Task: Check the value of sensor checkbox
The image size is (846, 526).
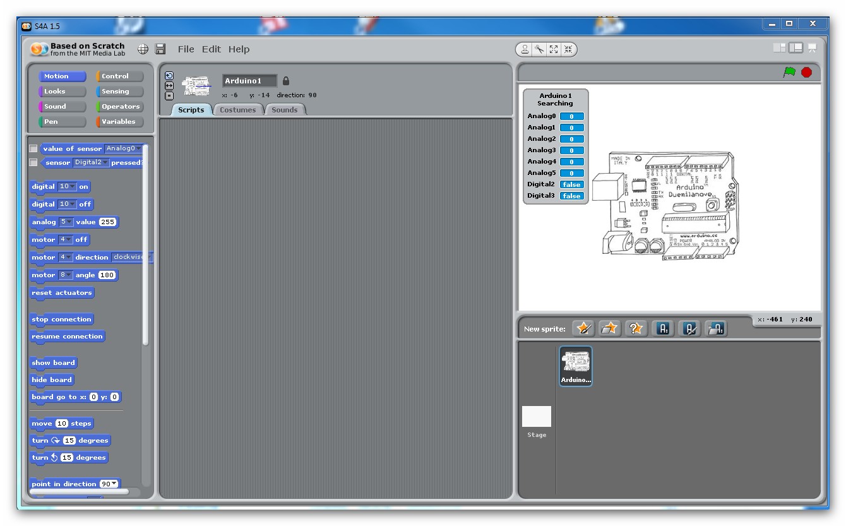Action: click(x=33, y=149)
